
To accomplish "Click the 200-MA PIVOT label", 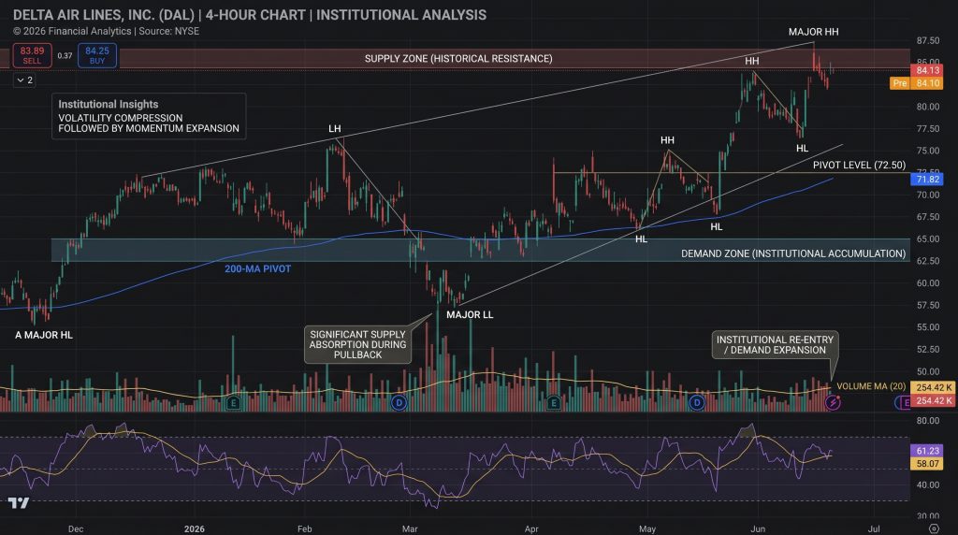I will coord(258,268).
